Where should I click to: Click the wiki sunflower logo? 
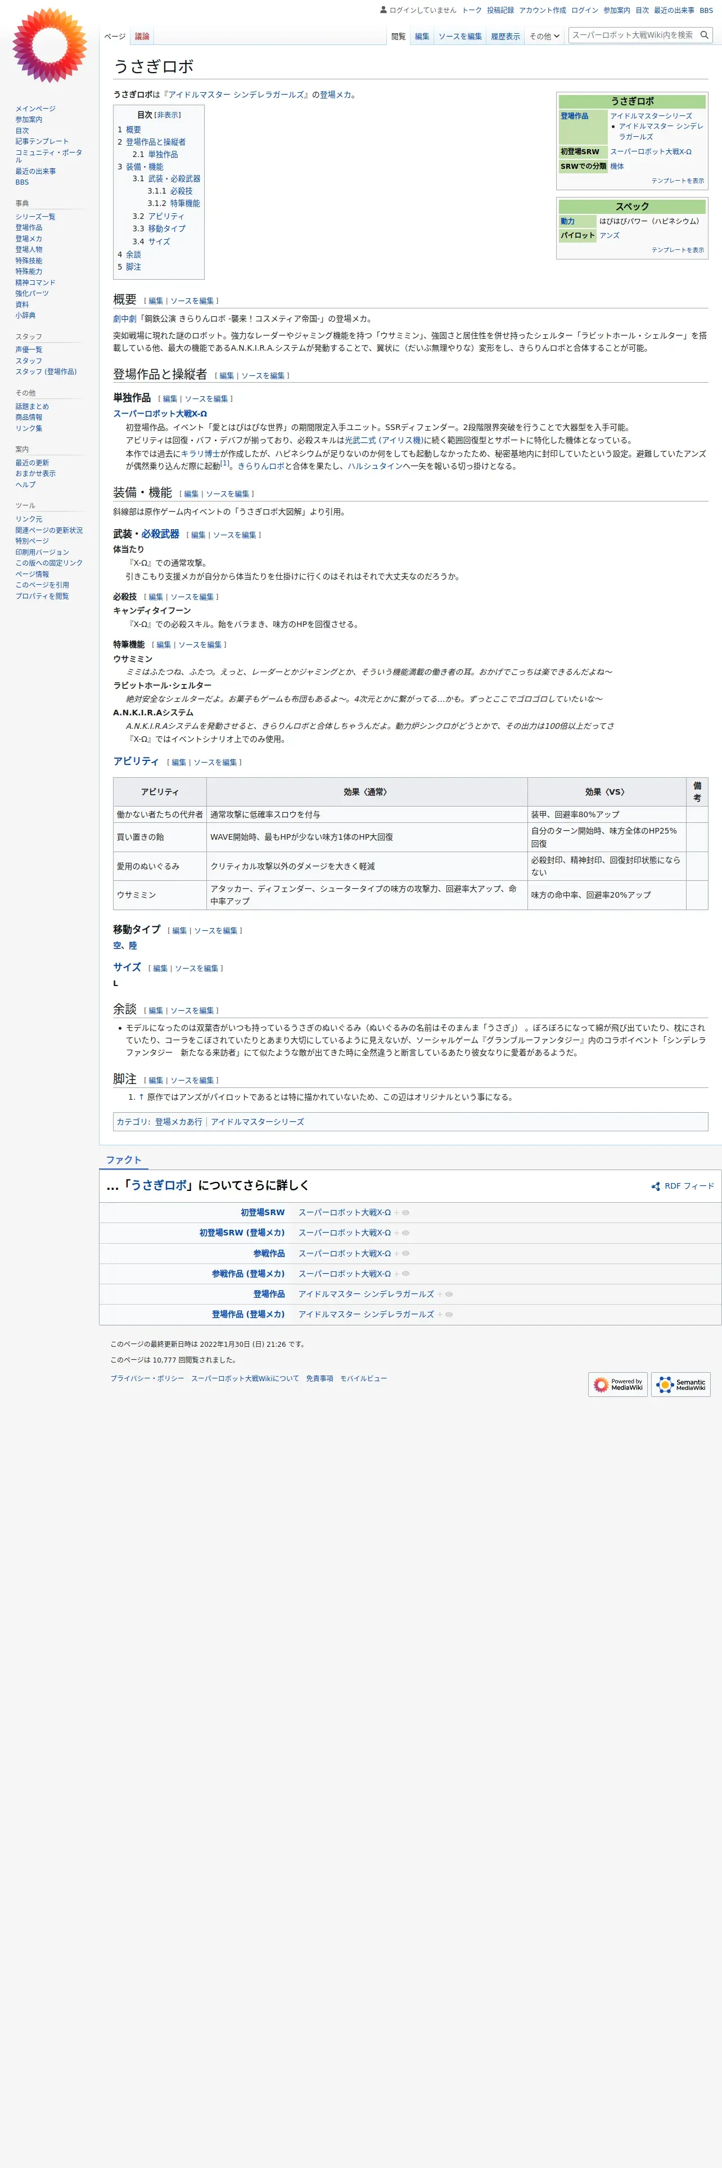click(49, 46)
